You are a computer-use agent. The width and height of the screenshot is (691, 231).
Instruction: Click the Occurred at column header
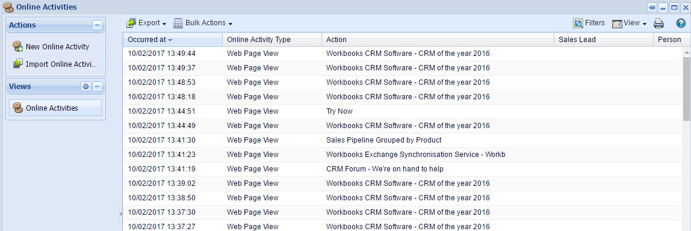(173, 40)
